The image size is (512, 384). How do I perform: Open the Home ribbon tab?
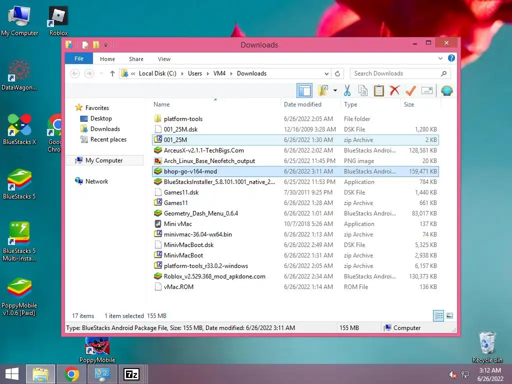pos(107,59)
